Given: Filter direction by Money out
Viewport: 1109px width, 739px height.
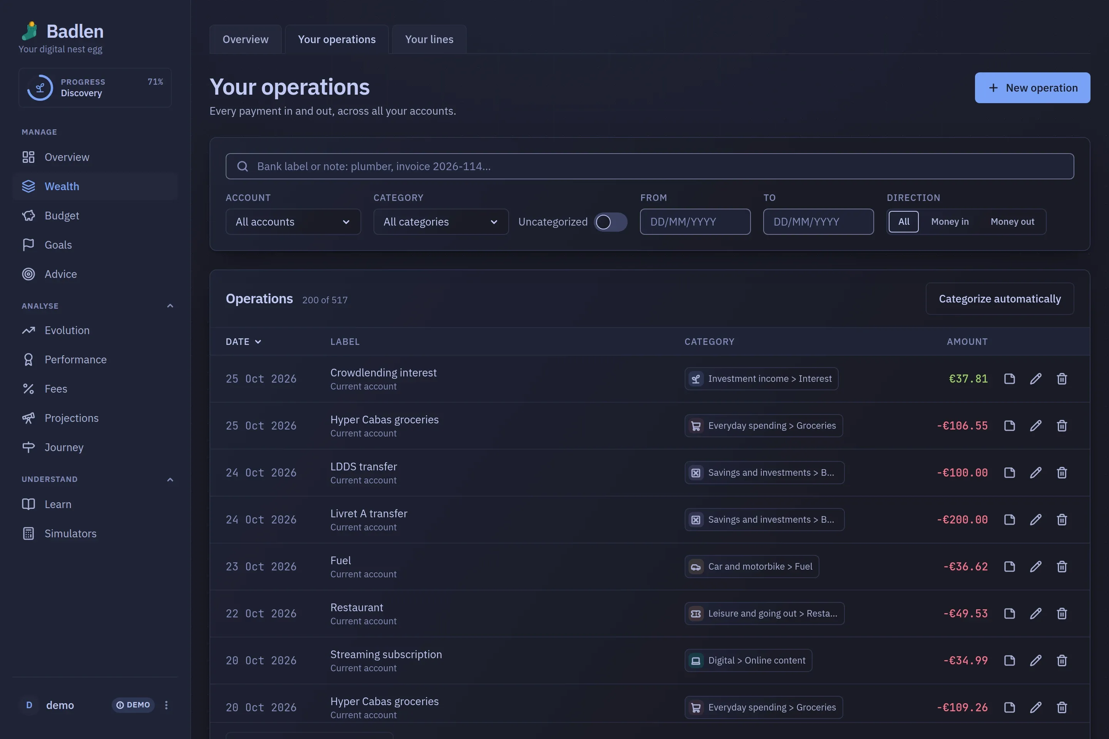Looking at the screenshot, I should pyautogui.click(x=1012, y=222).
